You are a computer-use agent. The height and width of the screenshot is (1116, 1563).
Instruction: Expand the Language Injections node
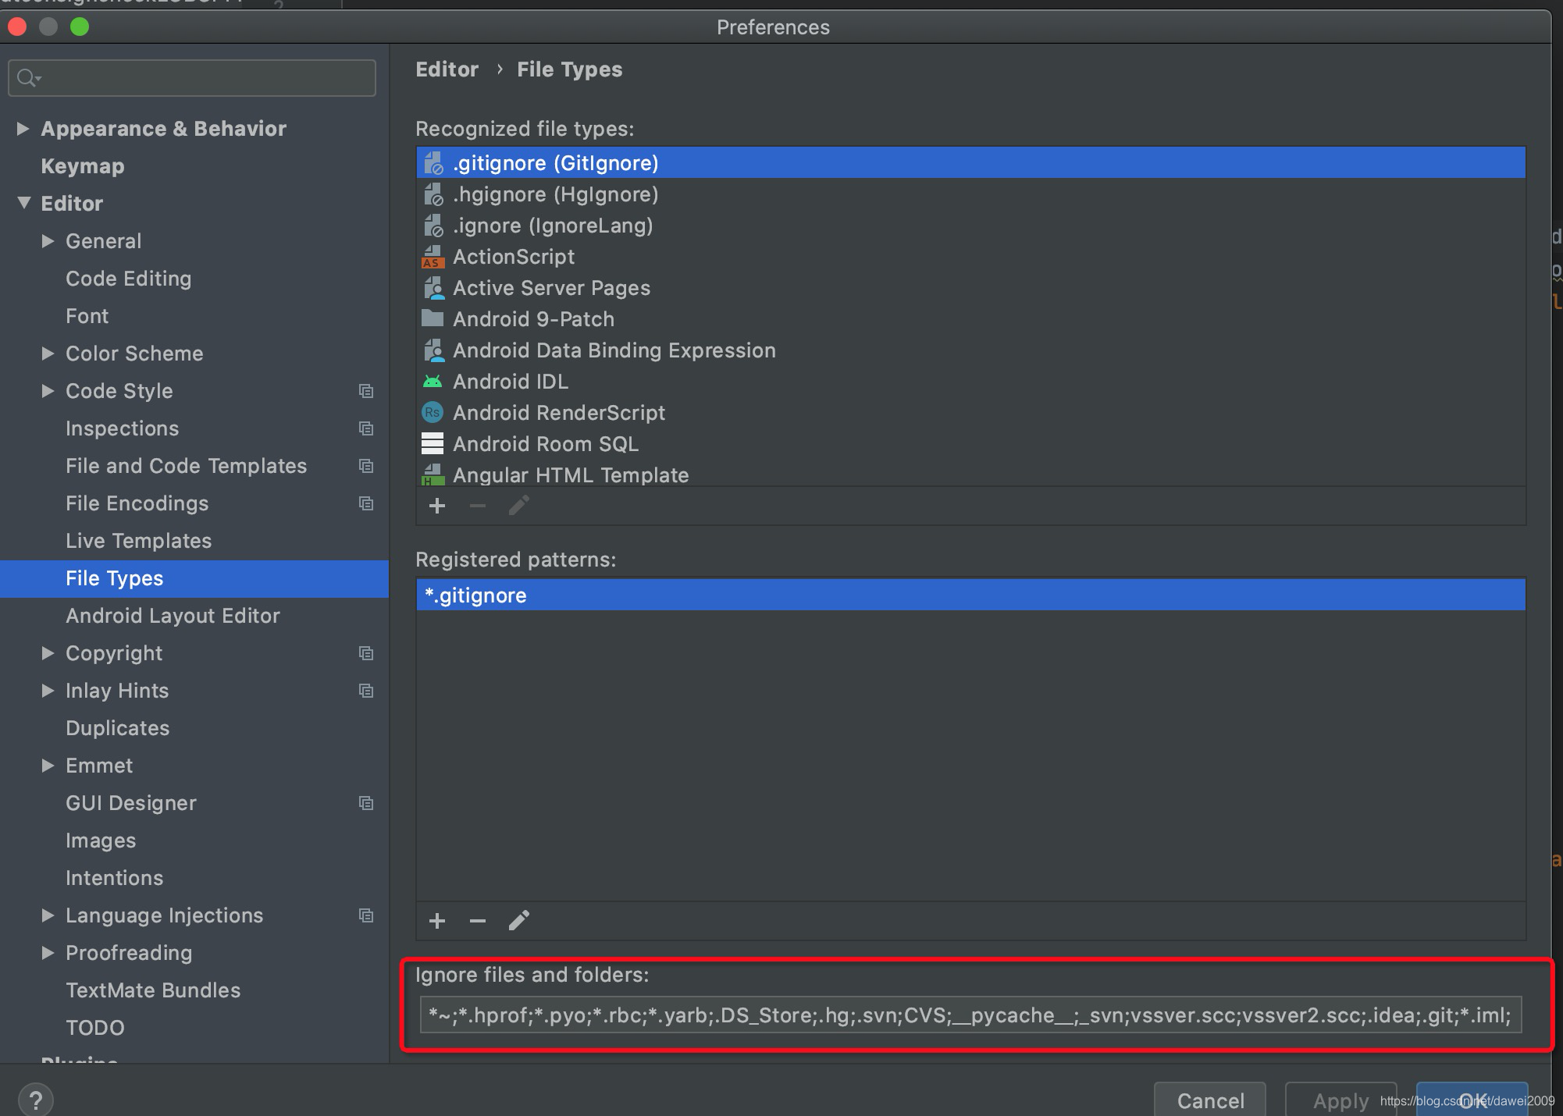[x=48, y=915]
